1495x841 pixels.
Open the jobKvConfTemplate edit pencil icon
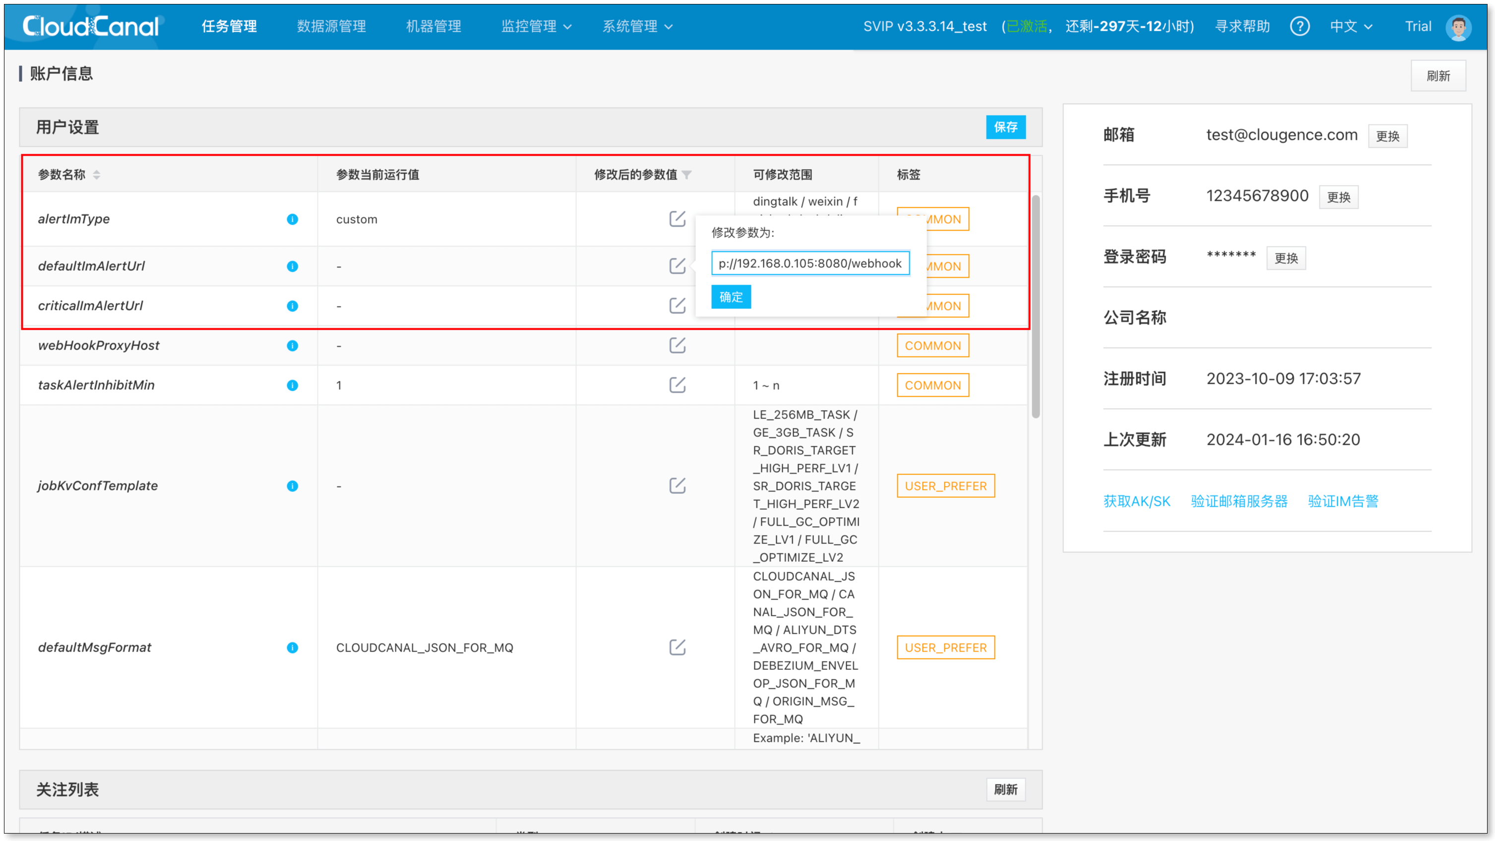[677, 485]
